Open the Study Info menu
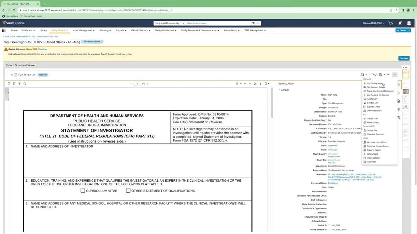 coord(28,31)
